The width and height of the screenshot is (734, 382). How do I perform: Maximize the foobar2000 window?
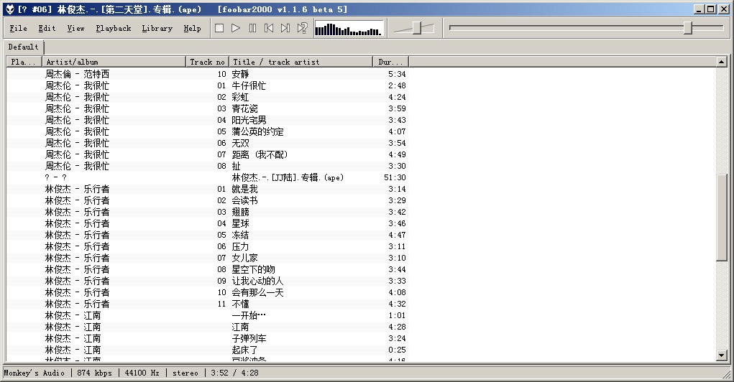tap(711, 9)
